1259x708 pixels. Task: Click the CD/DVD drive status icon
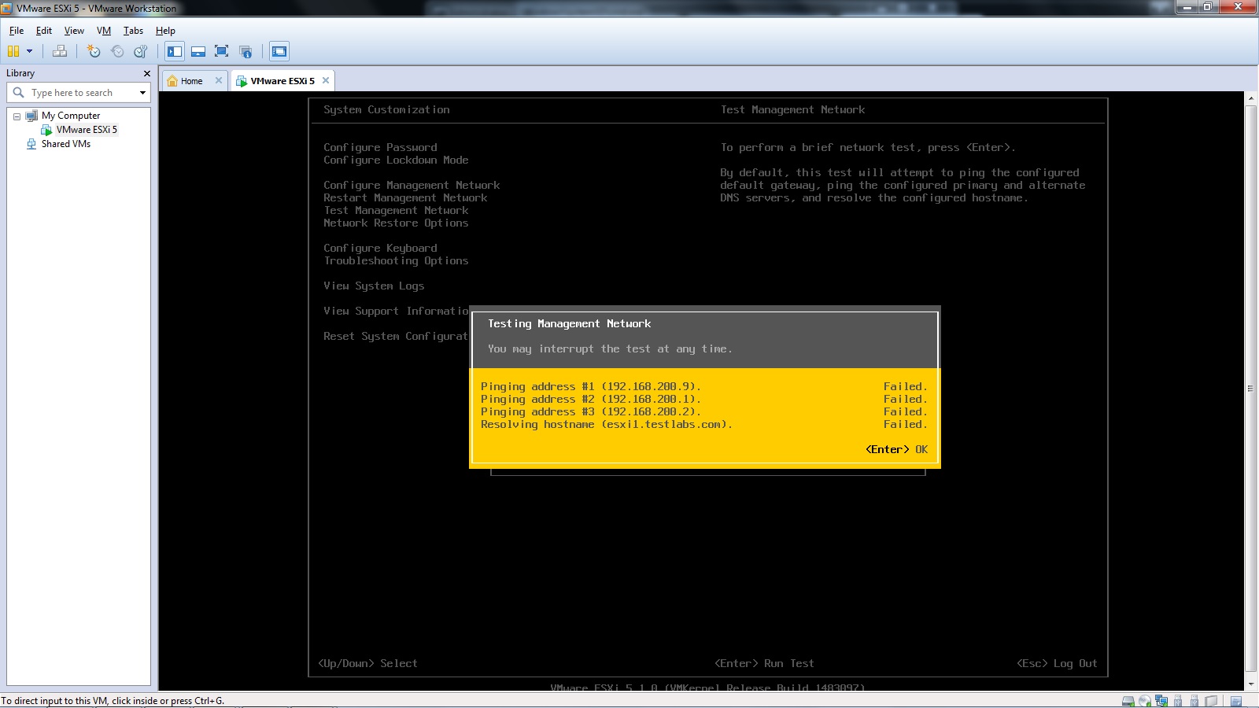[1144, 701]
